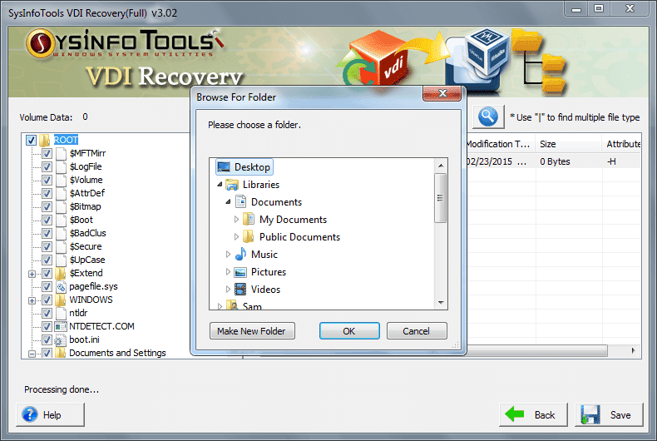Expand the Music library

[x=228, y=254]
